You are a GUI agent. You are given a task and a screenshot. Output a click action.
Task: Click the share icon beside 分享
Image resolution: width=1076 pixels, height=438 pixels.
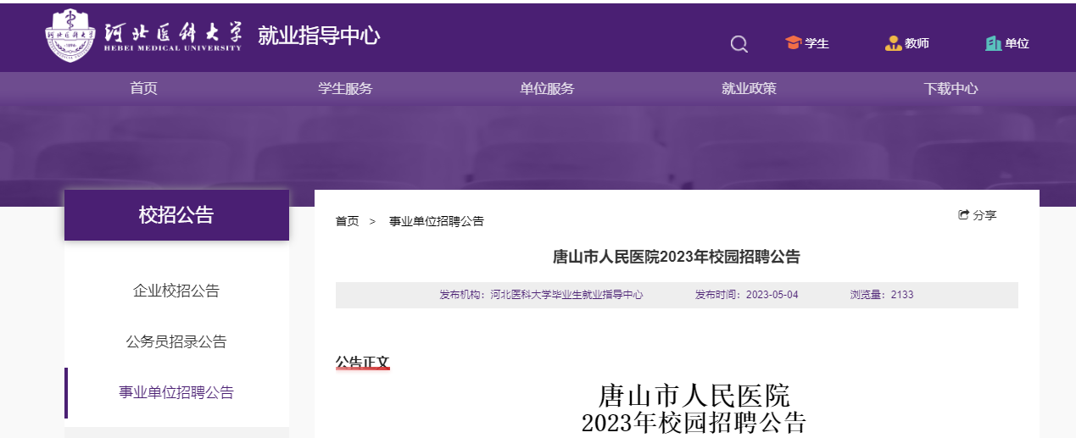click(963, 215)
